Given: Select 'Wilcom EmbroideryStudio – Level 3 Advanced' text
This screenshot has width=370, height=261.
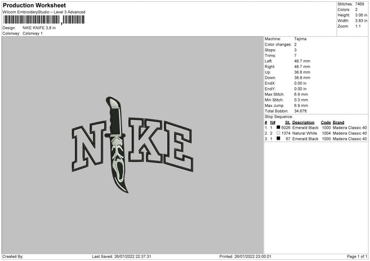Looking at the screenshot, I should coord(44,12).
